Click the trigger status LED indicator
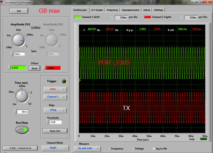 click(64, 81)
